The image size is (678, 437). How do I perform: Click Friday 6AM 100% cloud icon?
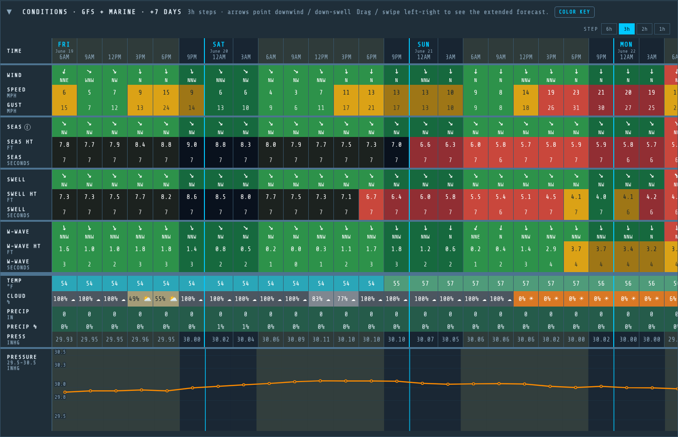(73, 300)
